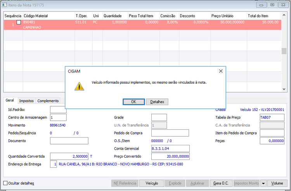Switch to the Complemento tab
This screenshot has height=191, width=291.
coord(48,101)
